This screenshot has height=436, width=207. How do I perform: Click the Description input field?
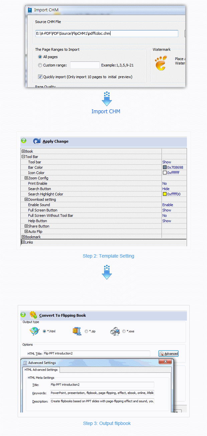(x=102, y=401)
